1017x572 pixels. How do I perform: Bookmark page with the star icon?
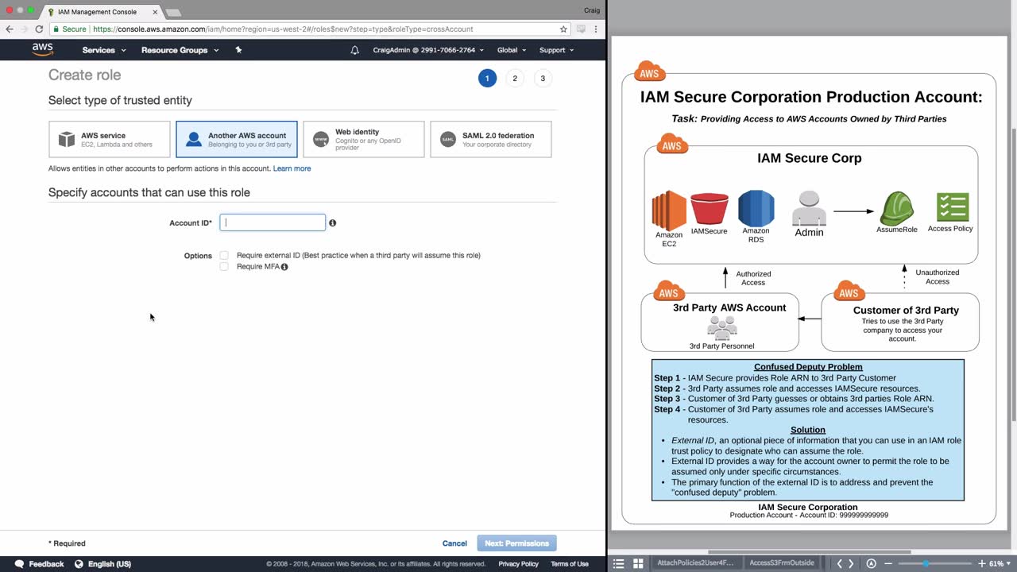click(x=563, y=29)
